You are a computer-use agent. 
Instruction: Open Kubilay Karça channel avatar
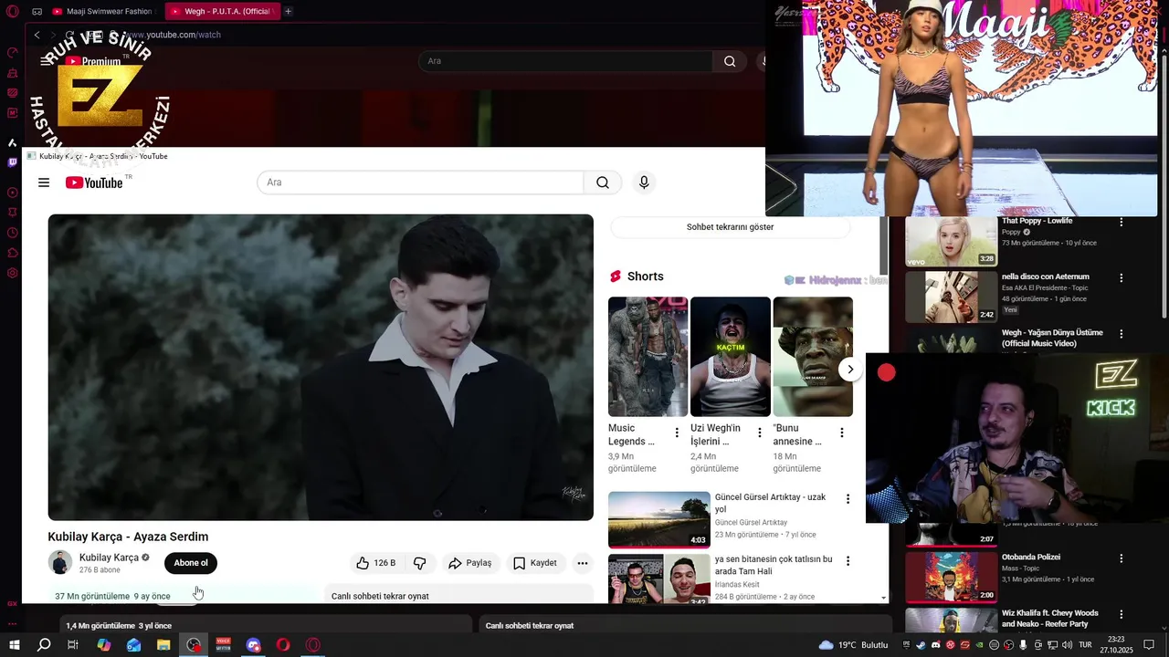click(x=60, y=563)
